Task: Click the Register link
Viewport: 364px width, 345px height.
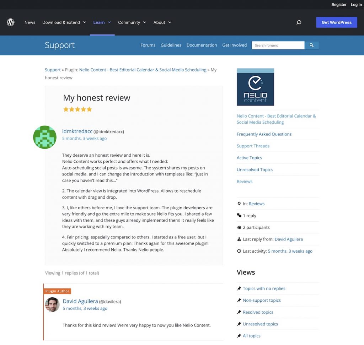Action: click(339, 5)
